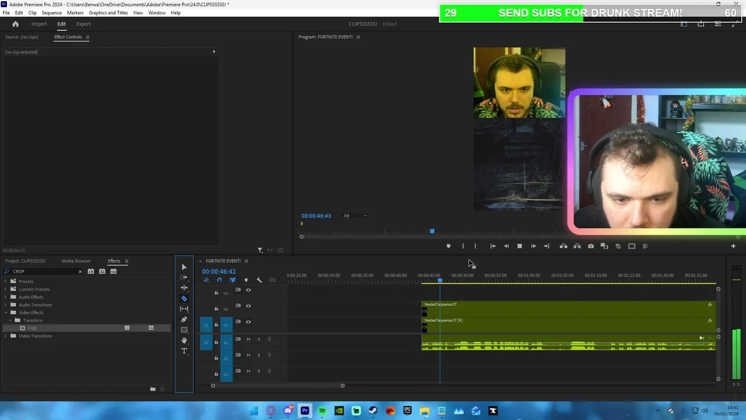
Task: Toggle Safe Margins display
Action: click(x=631, y=246)
